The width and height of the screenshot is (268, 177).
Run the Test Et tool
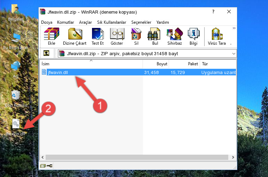tap(98, 36)
